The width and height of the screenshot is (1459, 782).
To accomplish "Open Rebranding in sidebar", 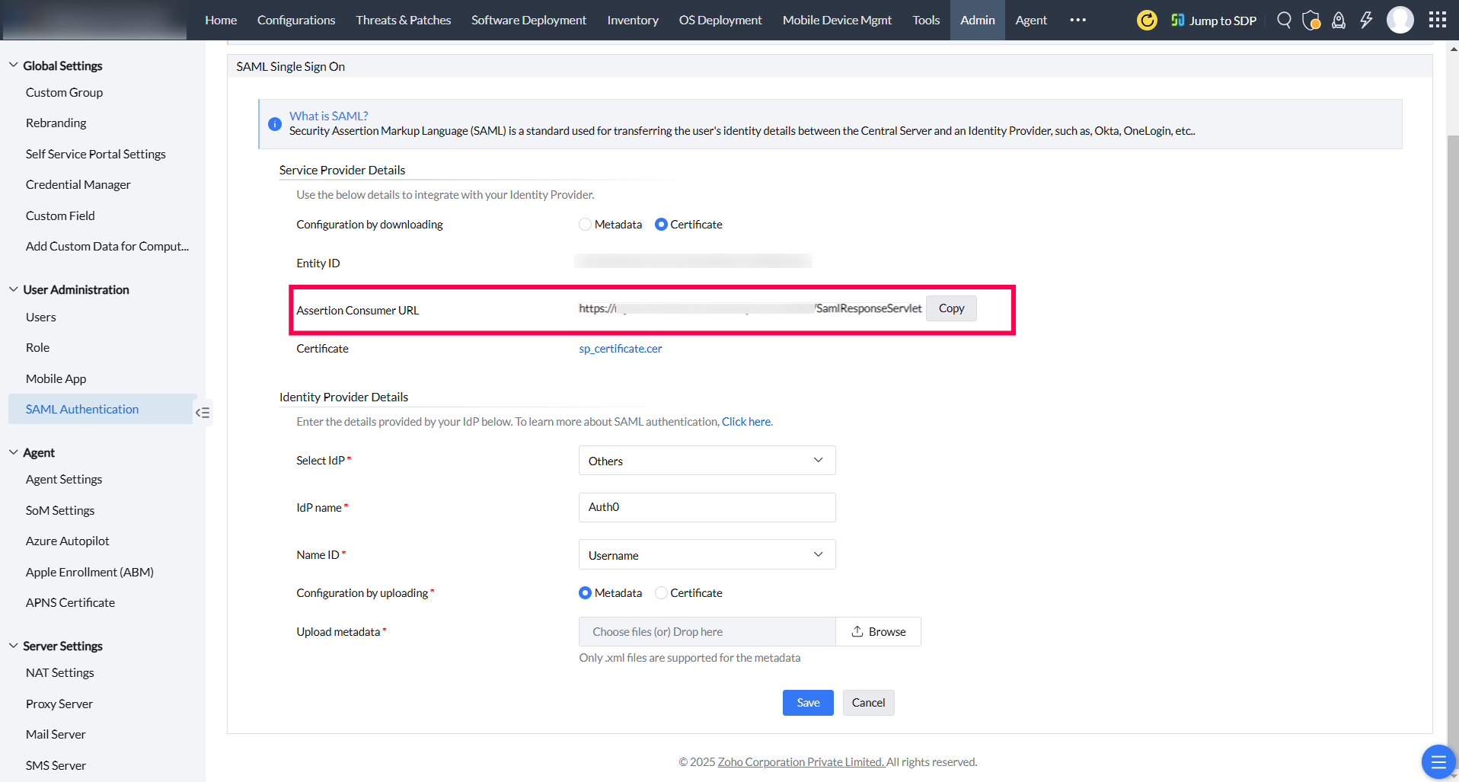I will [56, 123].
